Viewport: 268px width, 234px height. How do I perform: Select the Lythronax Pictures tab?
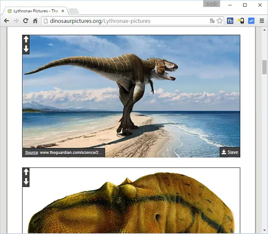point(35,11)
